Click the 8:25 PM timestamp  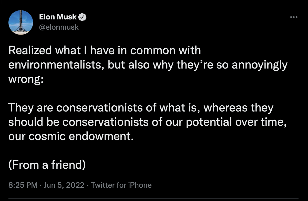coord(23,185)
